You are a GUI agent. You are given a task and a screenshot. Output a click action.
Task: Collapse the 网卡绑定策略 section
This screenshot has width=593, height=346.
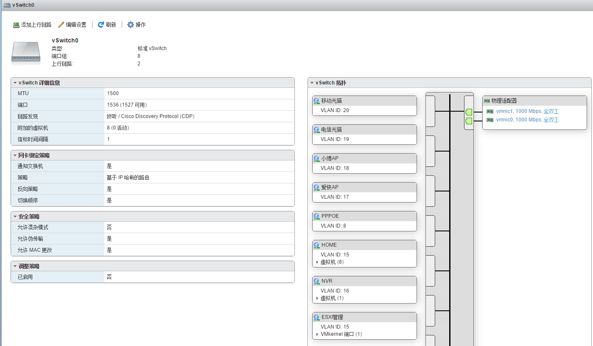[x=15, y=156]
